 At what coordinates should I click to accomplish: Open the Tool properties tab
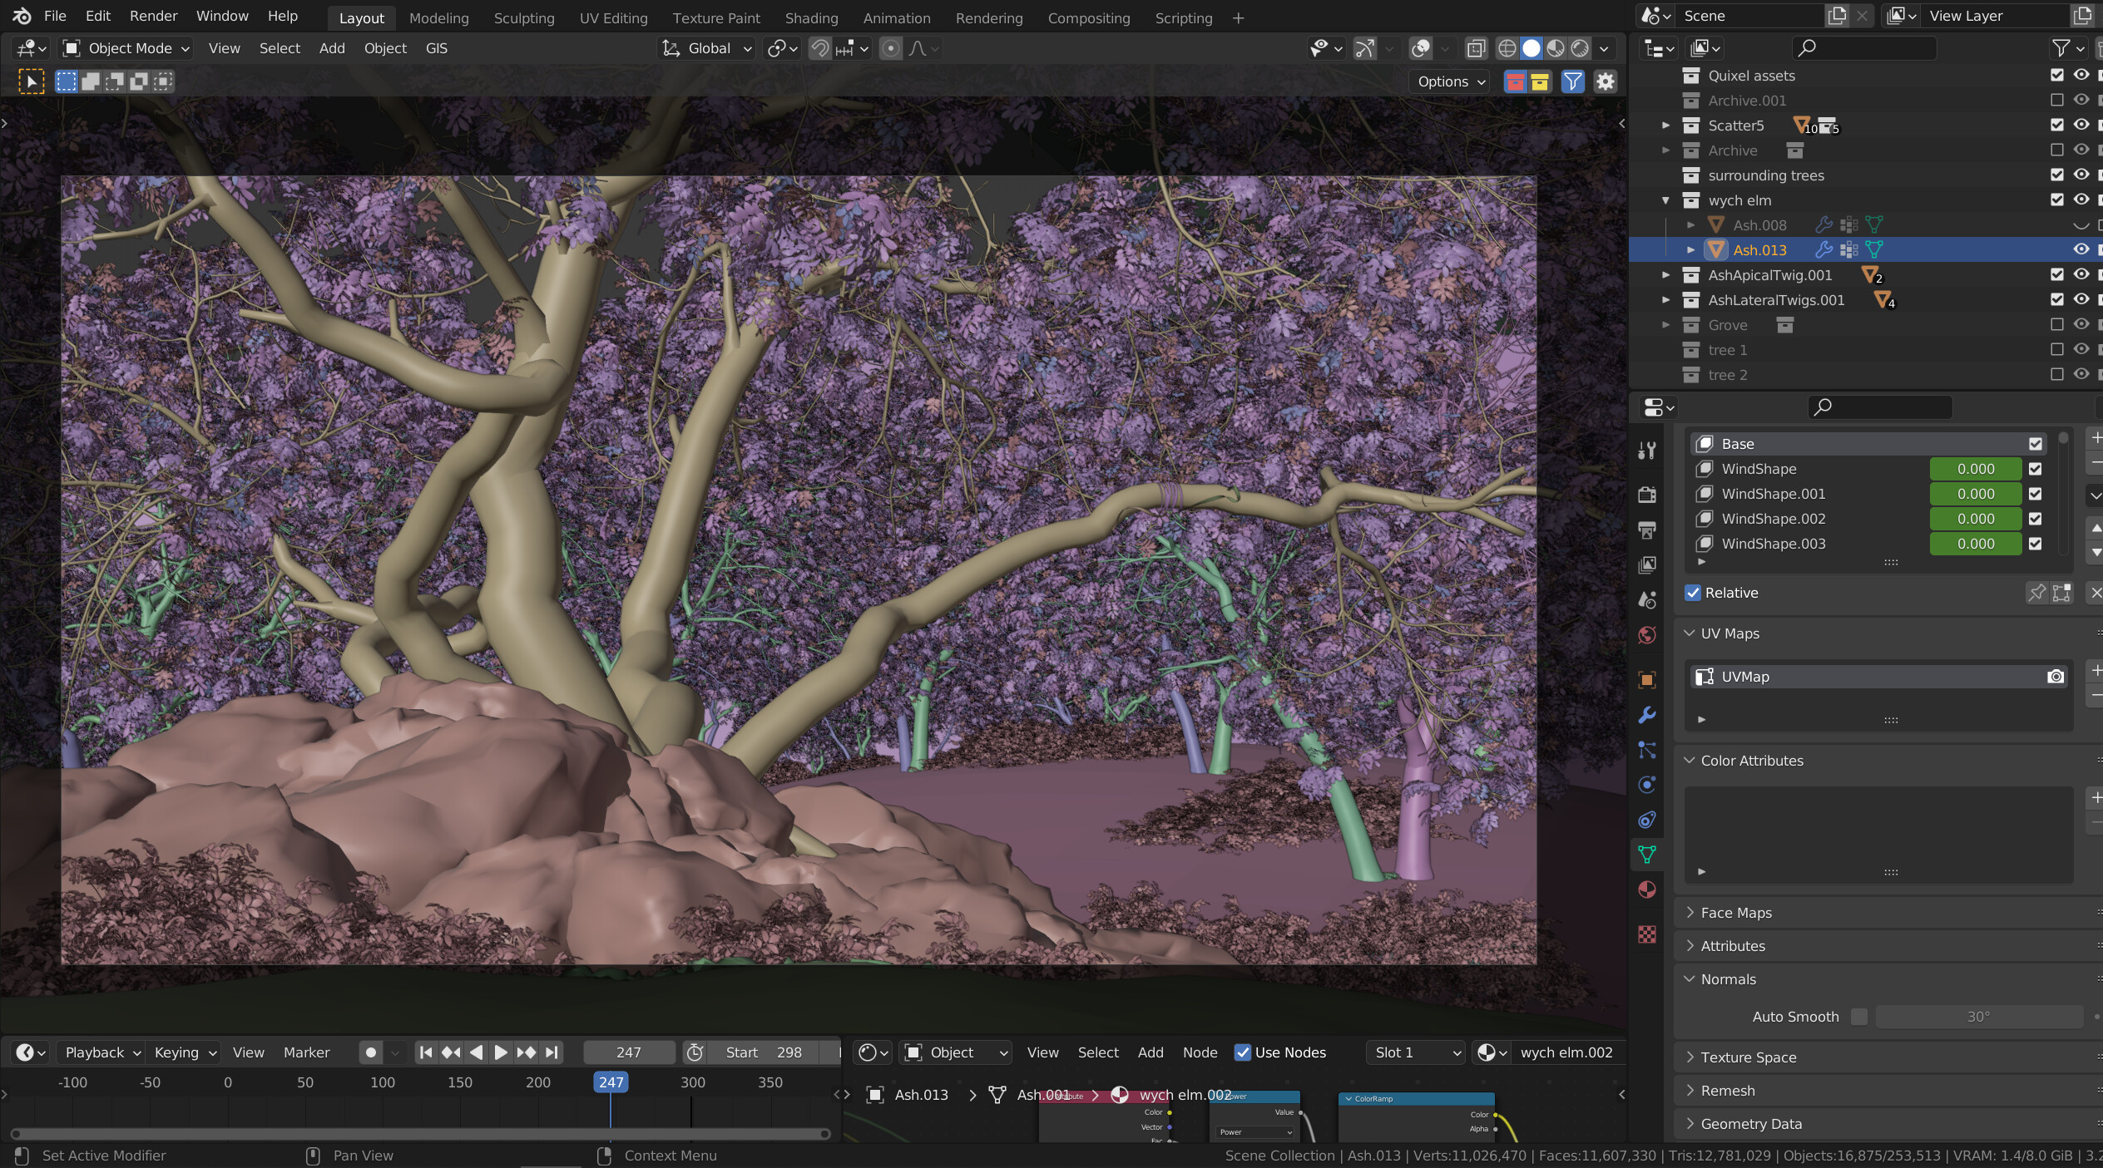[x=1646, y=451]
